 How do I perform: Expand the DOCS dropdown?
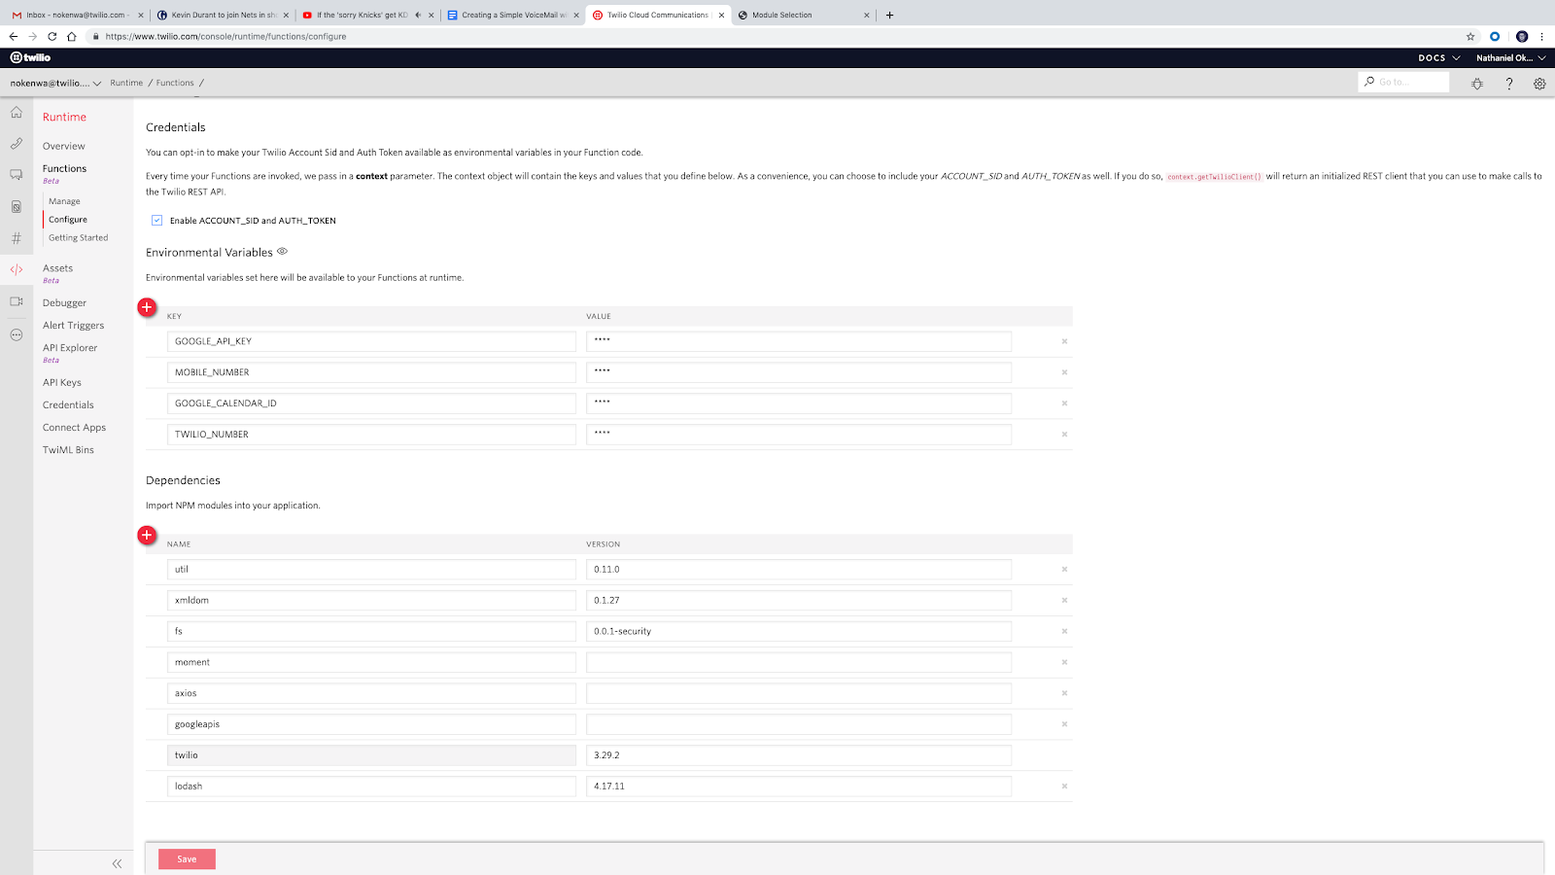[x=1438, y=58]
